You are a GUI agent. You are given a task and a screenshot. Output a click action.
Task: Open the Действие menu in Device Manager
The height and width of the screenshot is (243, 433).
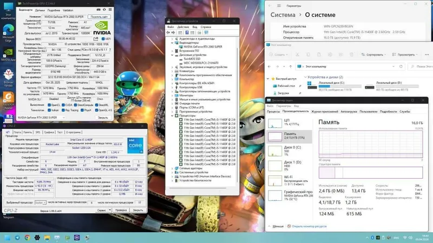(183, 27)
